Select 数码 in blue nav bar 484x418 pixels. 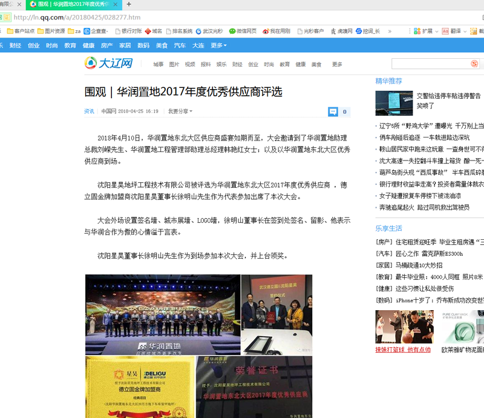pos(143,45)
